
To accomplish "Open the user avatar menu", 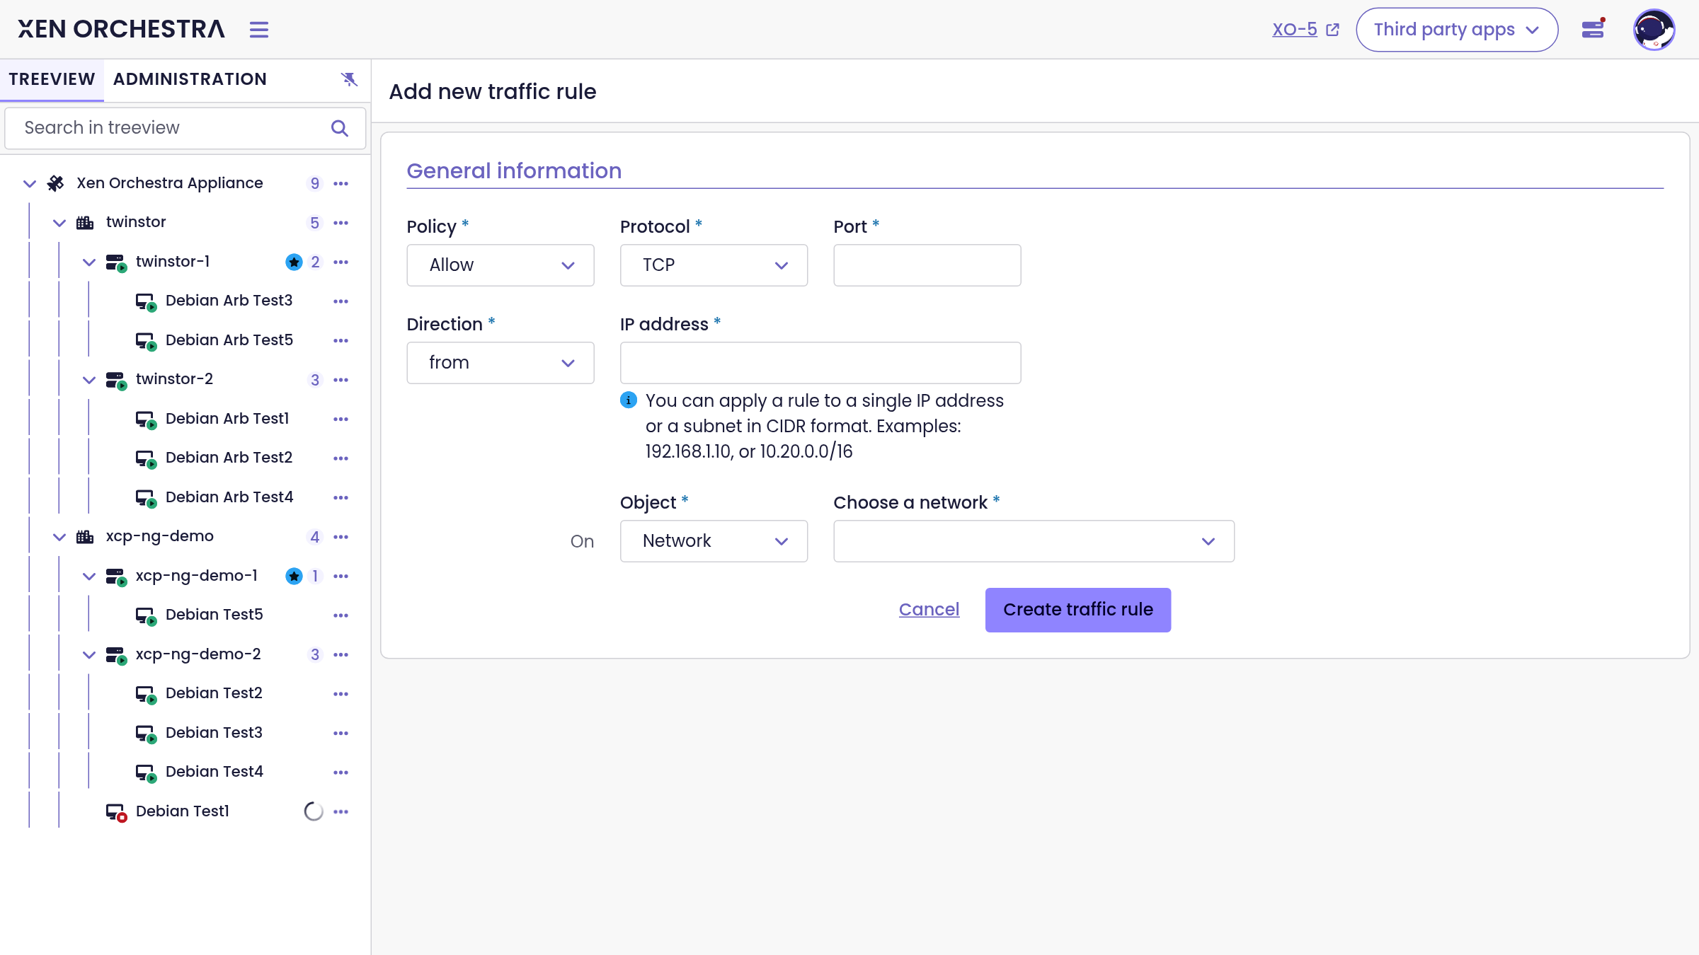I will click(x=1654, y=30).
